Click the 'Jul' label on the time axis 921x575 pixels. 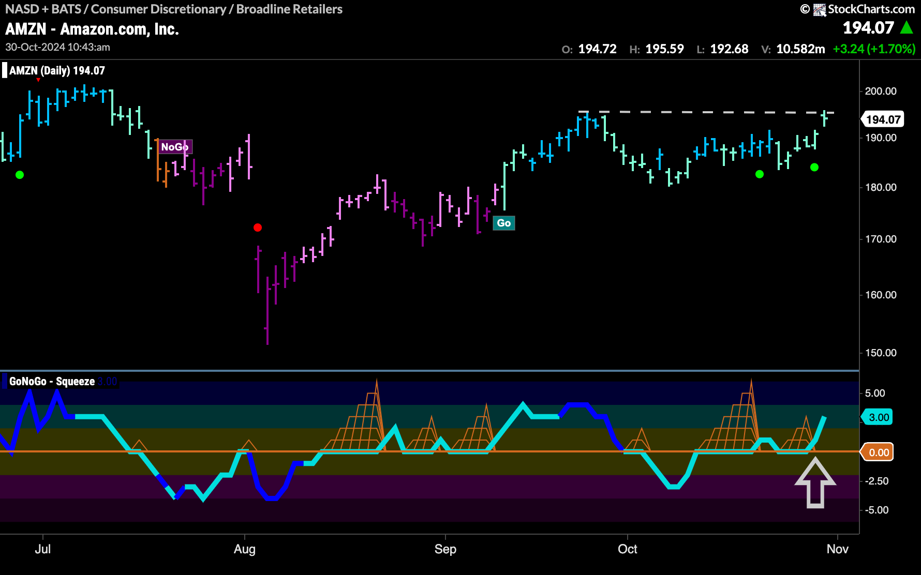(x=42, y=549)
